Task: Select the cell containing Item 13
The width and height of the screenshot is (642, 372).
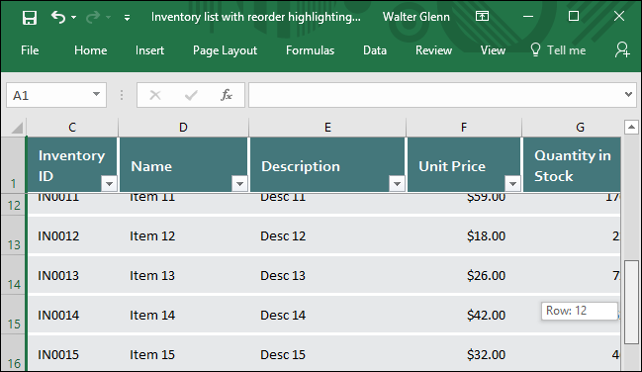Action: (184, 276)
